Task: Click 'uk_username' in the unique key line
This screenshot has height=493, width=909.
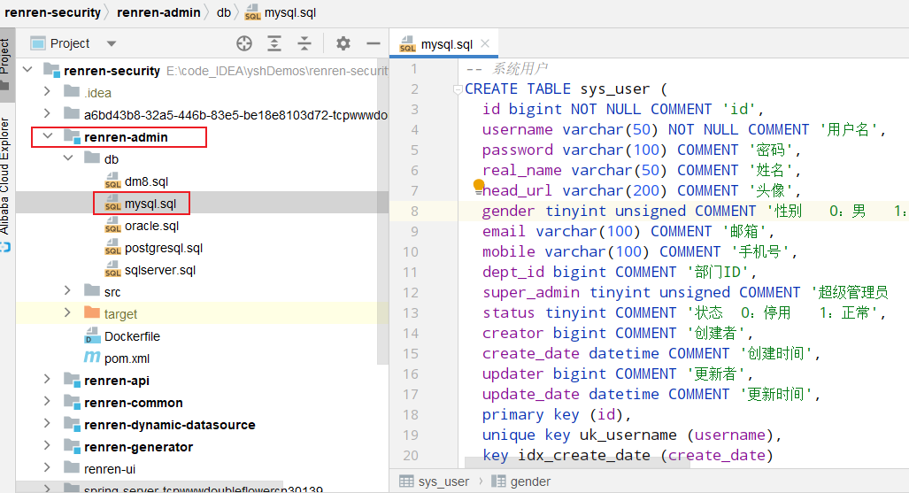Action: click(628, 435)
